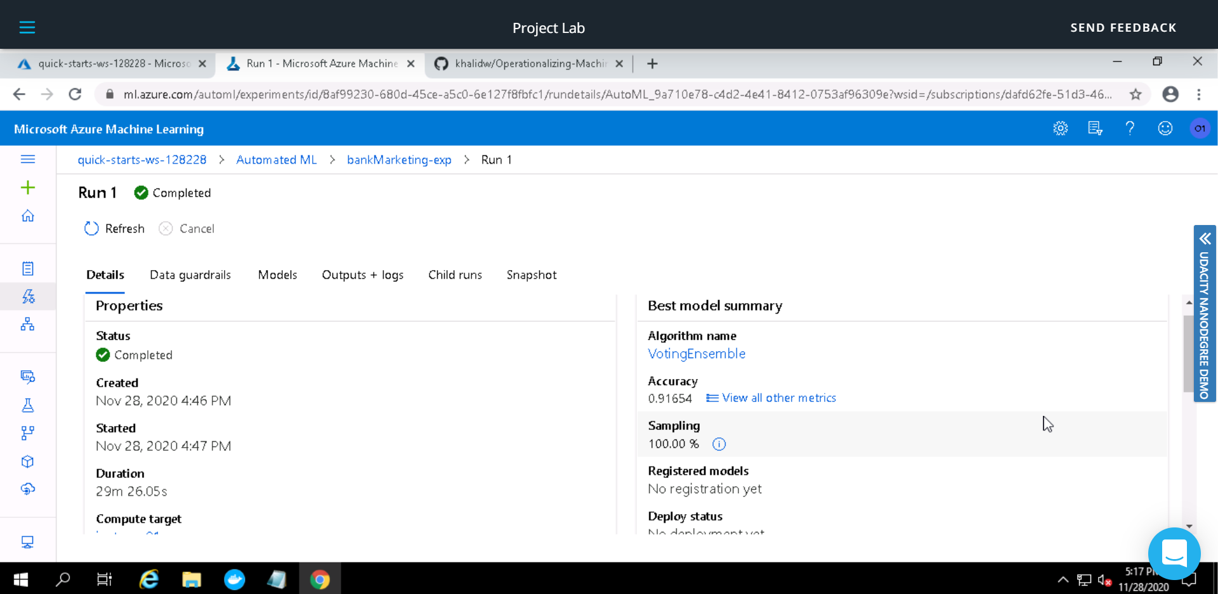Show hidden system tray icons

[1063, 580]
